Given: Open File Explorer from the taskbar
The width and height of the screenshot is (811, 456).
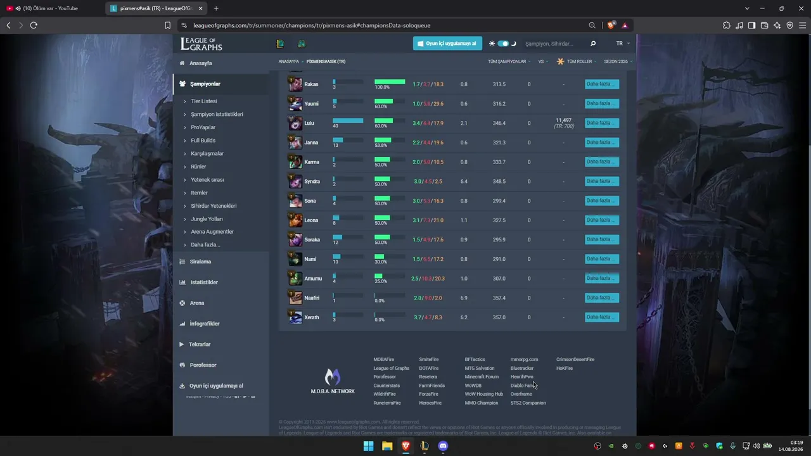Looking at the screenshot, I should pyautogui.click(x=387, y=446).
